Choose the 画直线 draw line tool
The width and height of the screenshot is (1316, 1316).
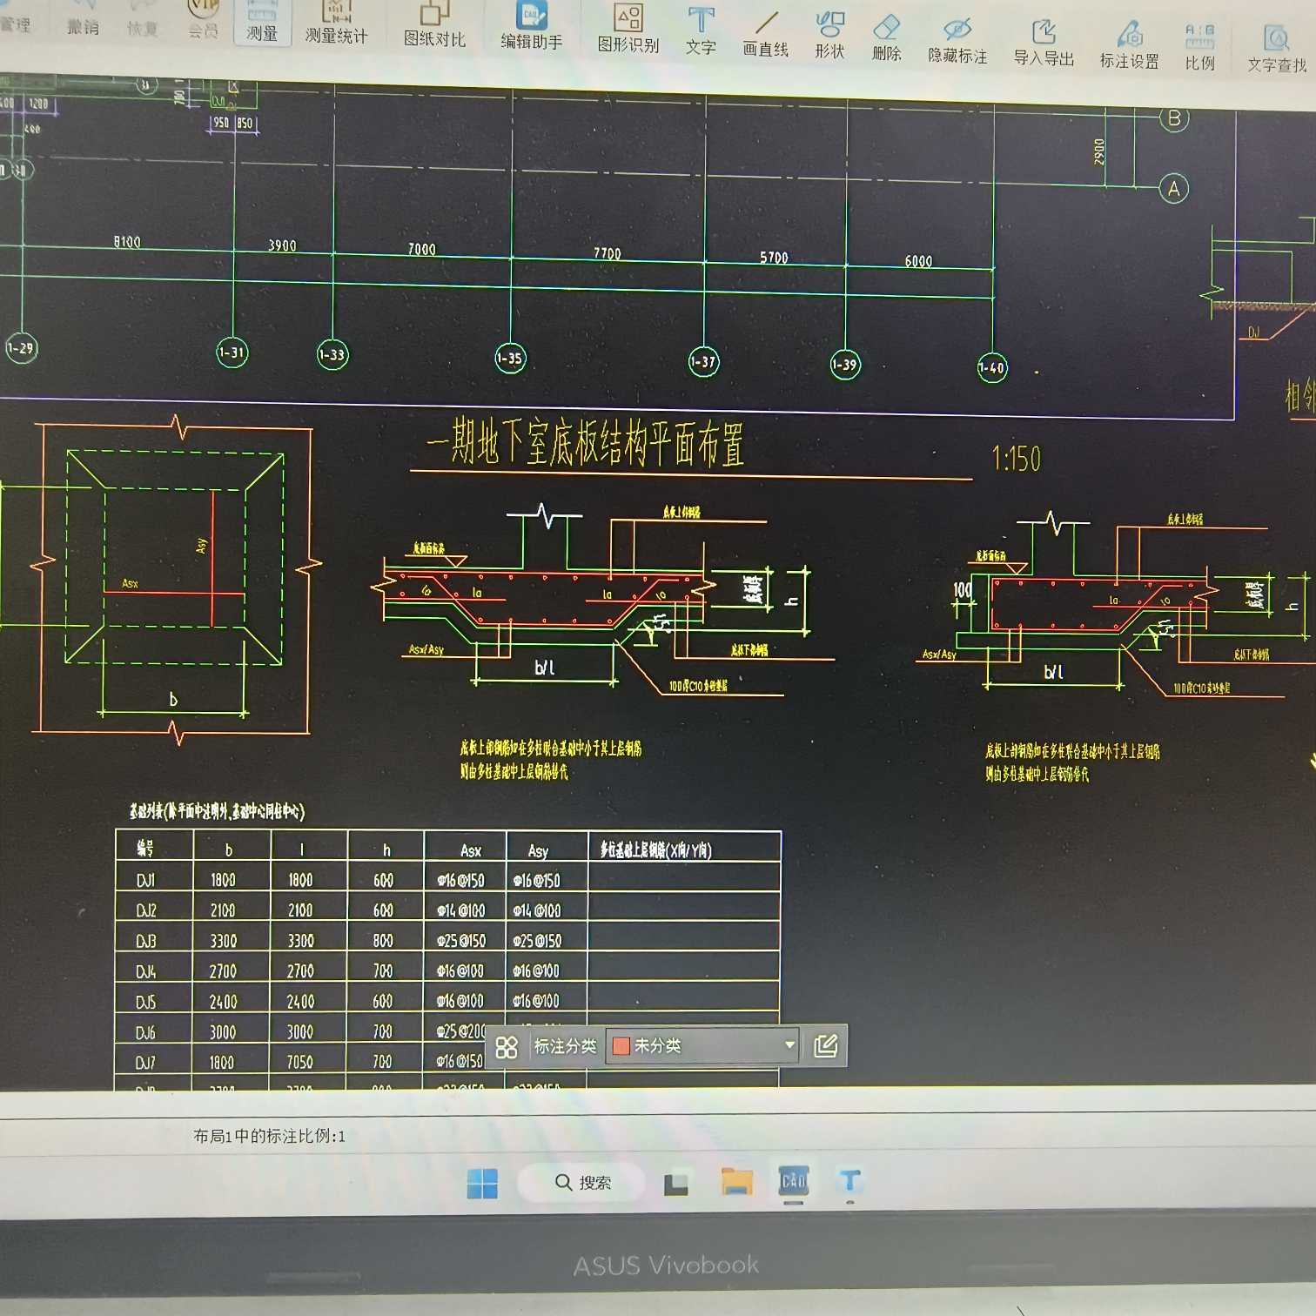coord(766,36)
